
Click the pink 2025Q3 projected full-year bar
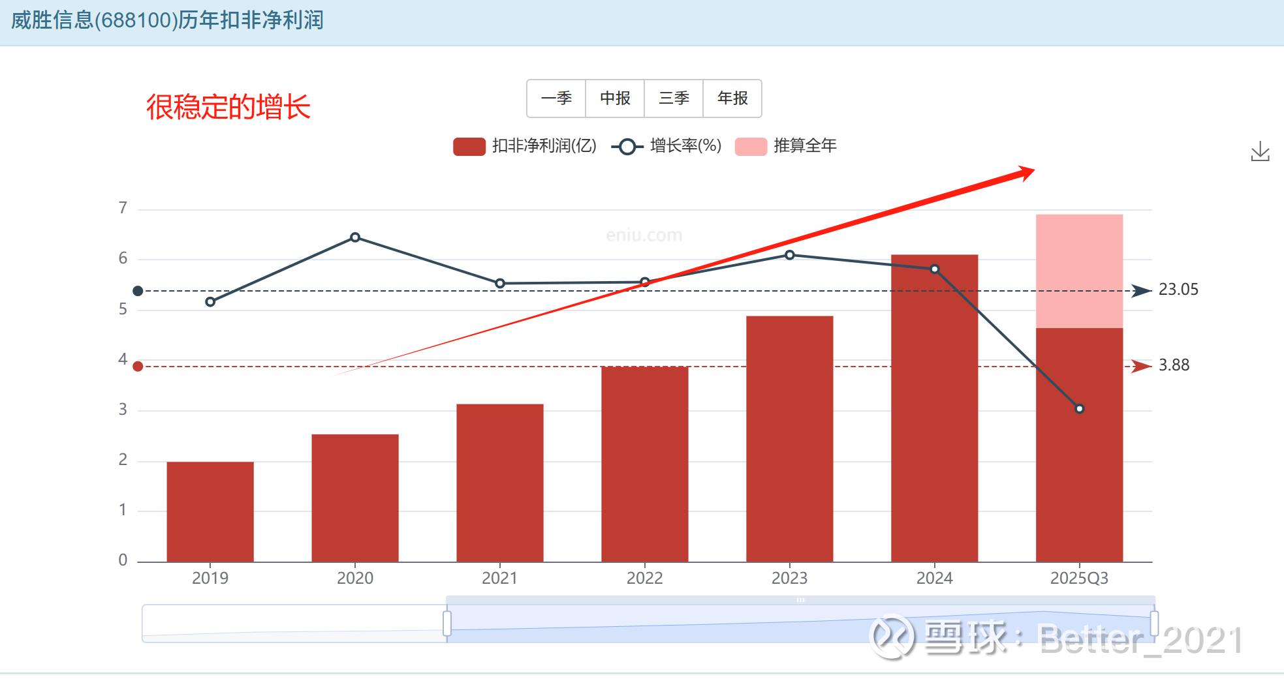[1080, 271]
